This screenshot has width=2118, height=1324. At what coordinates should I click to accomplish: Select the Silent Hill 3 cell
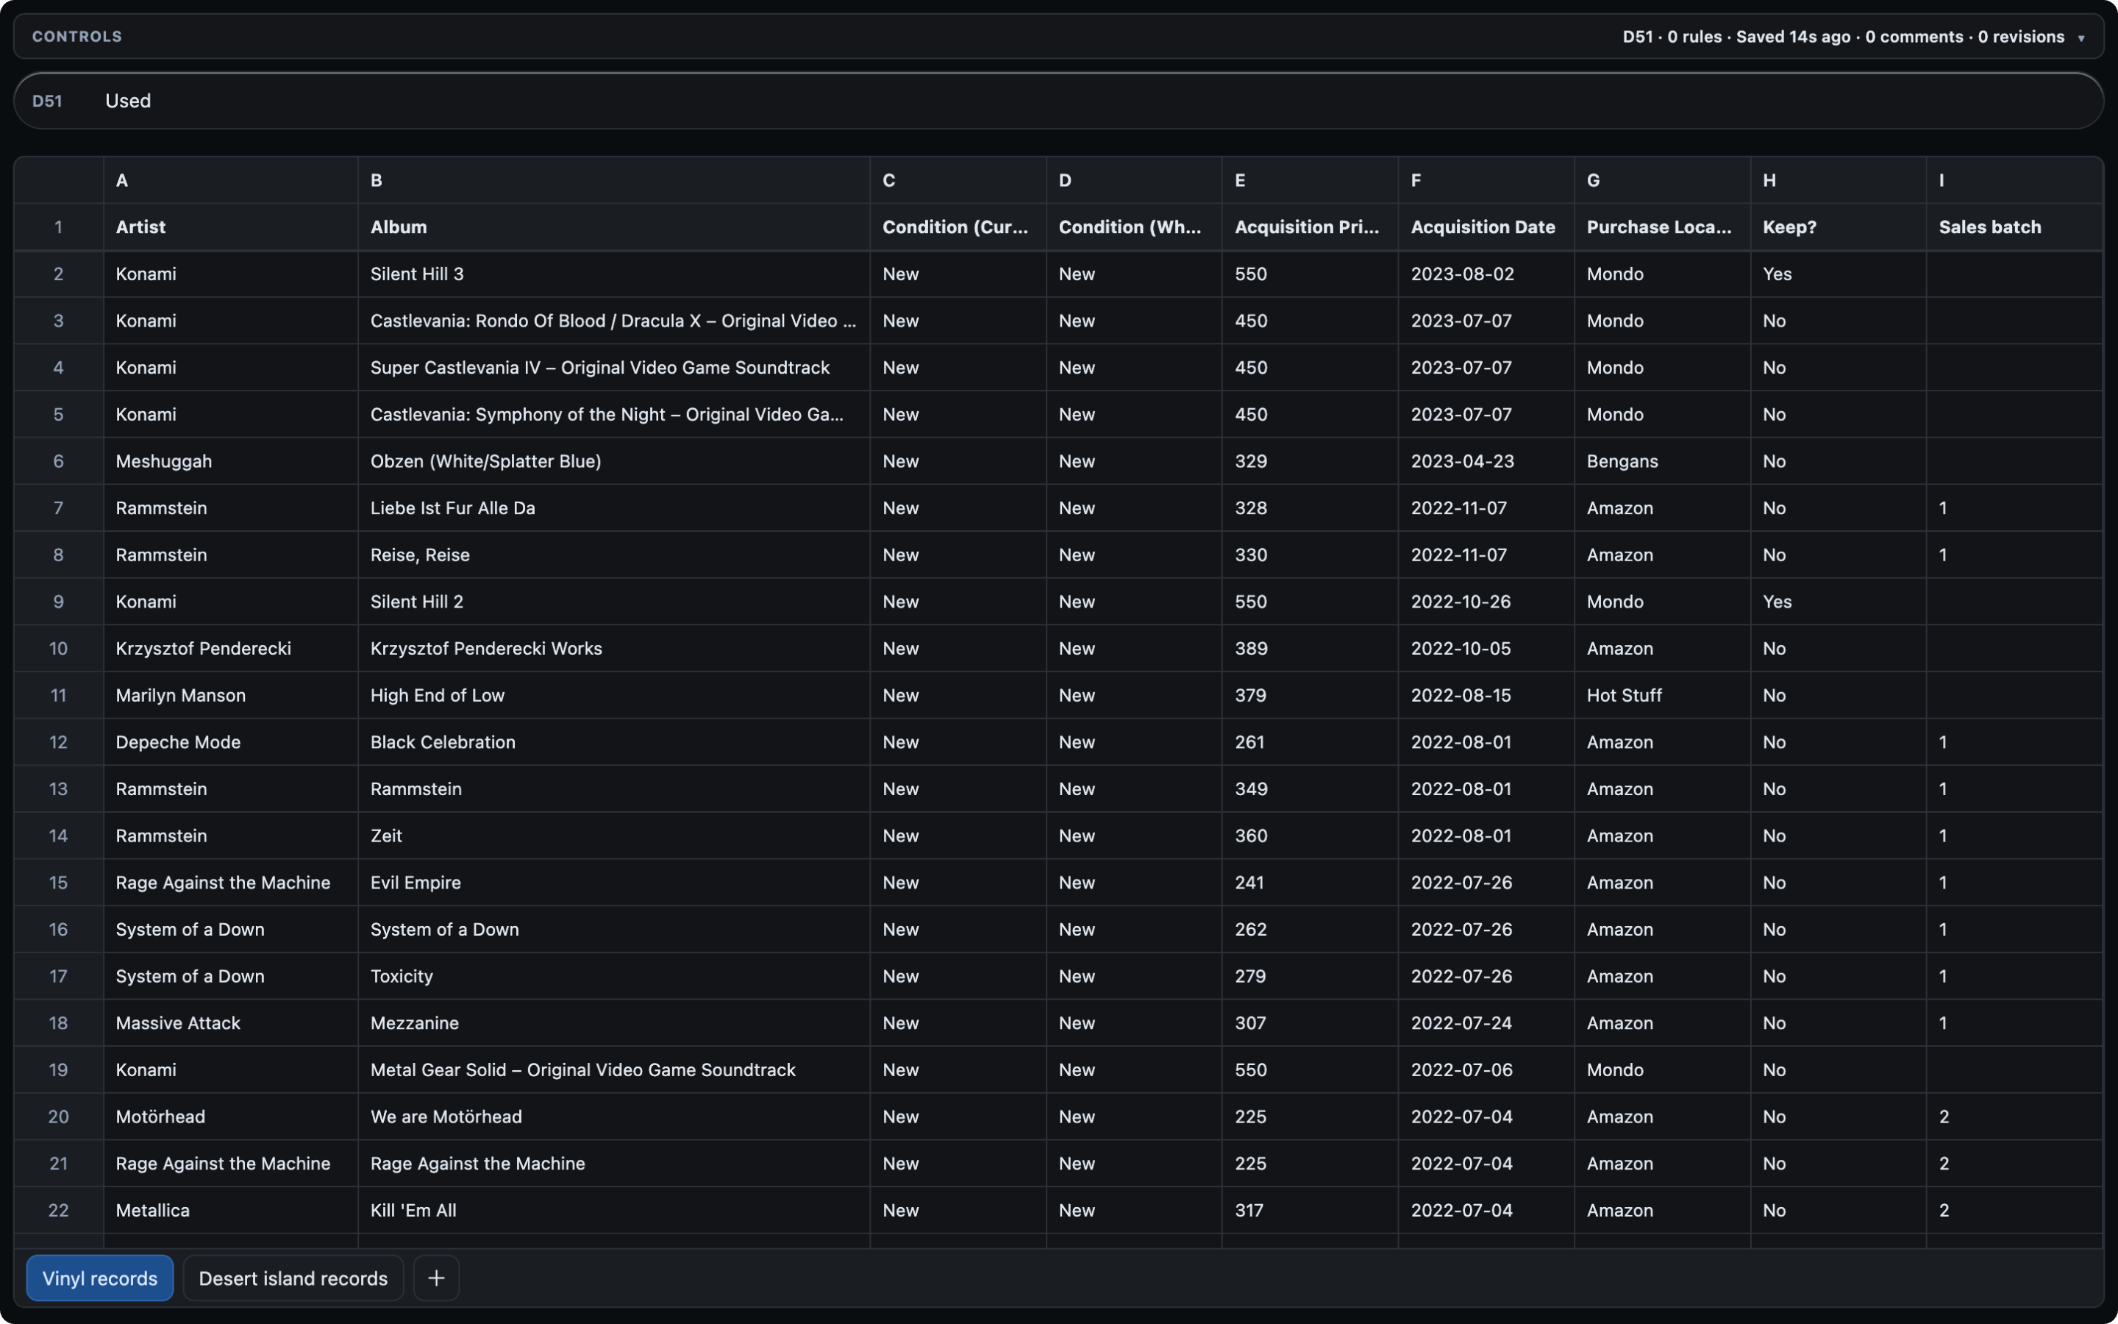pyautogui.click(x=613, y=274)
